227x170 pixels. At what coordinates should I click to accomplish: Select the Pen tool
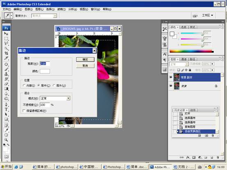[6, 104]
